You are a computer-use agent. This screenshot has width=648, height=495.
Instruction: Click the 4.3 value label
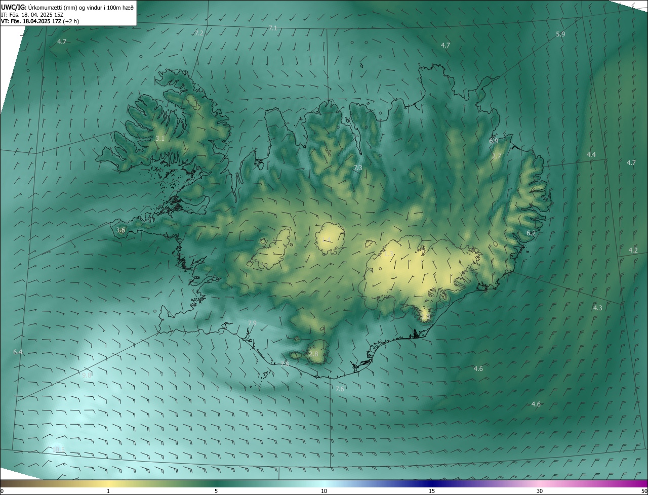coord(598,308)
